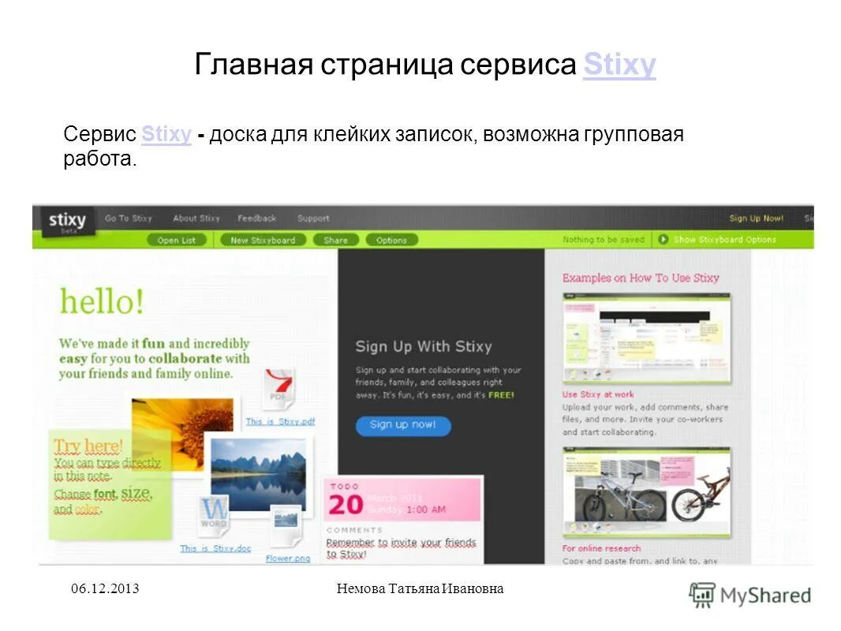Click the author name Немова Татьяна Ивановна
Viewport: 841px width, 631px height.
pos(420,588)
